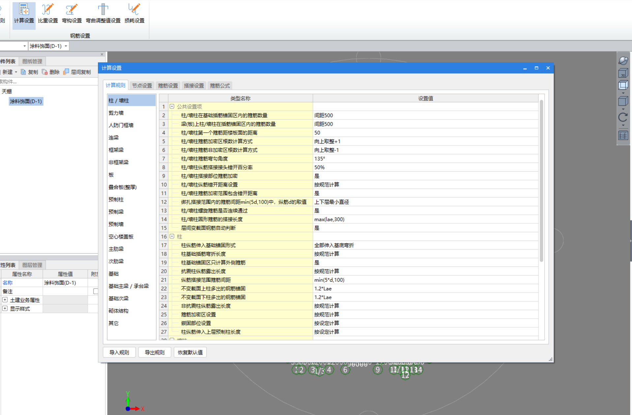The width and height of the screenshot is (632, 415).
Task: Click 全部伸入基底弯折 value cell
Action: click(x=425, y=245)
